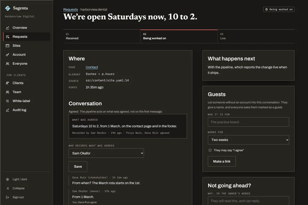
Task: Click the Save button
Action: [x=78, y=167]
